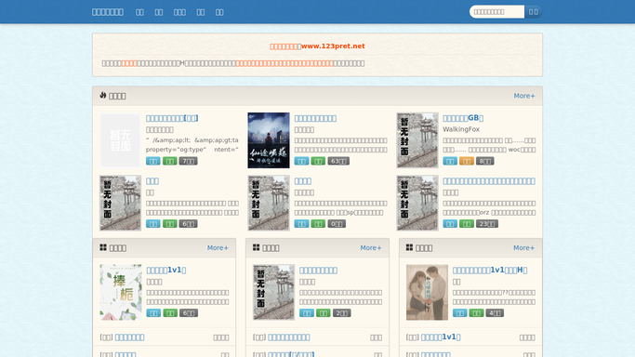Click the faded gray placeholder cover thumbnail
The image size is (635, 357).
[x=120, y=140]
